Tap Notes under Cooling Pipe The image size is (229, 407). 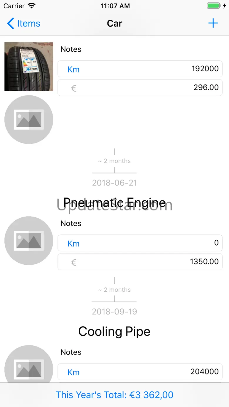coord(71,352)
